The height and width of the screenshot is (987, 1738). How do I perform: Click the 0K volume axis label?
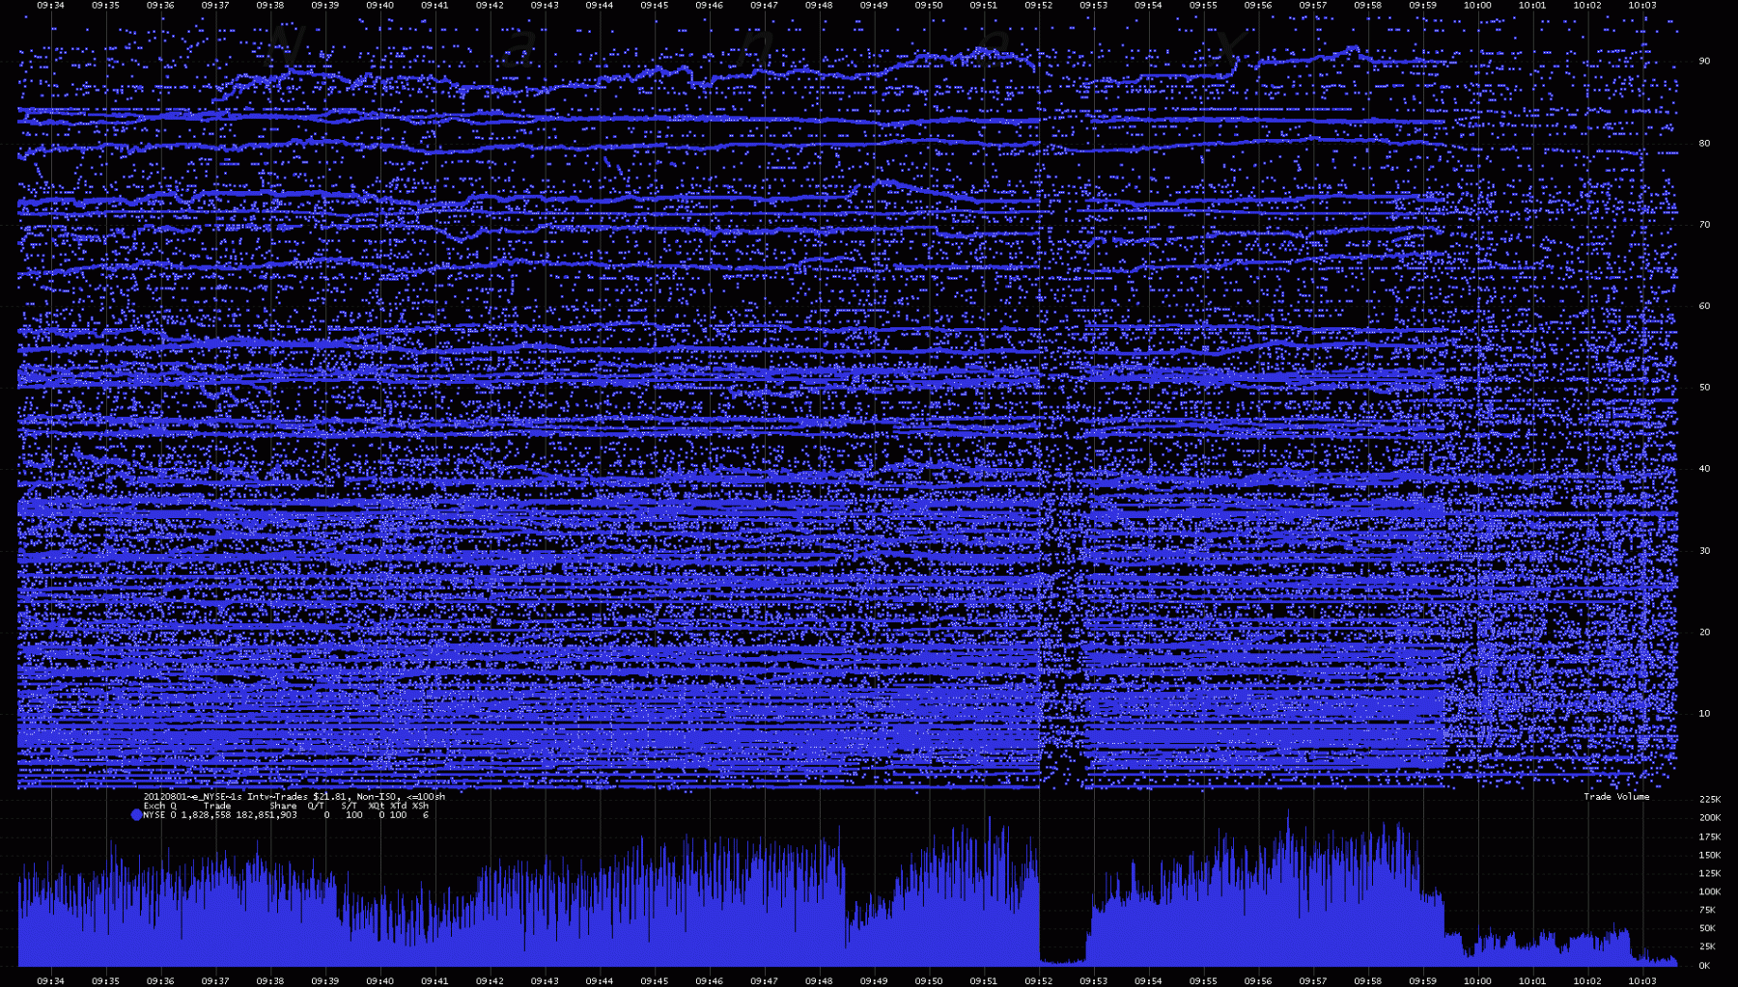pyautogui.click(x=1704, y=966)
